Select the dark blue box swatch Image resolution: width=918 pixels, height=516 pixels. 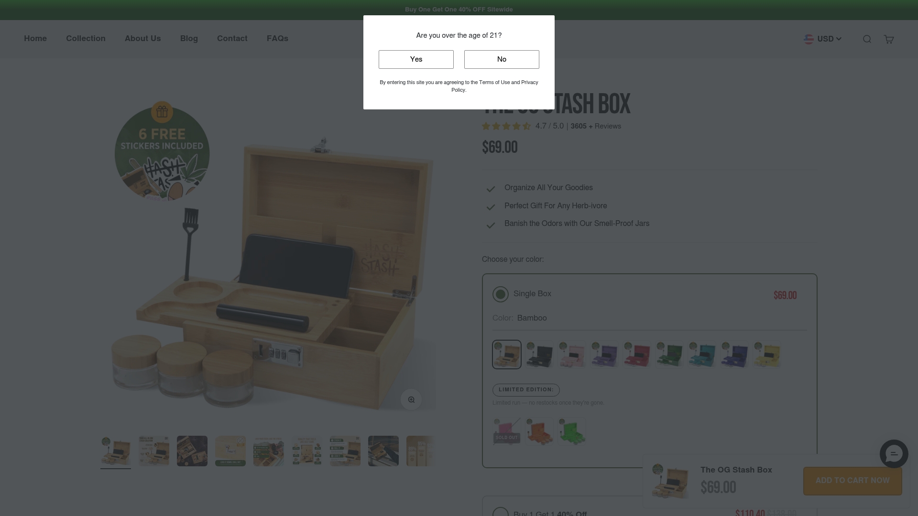click(x=734, y=355)
